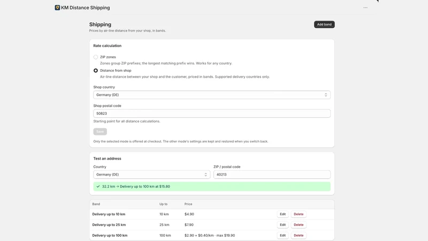Click the Delivery up to 100 km band name
The image size is (428, 241).
(x=110, y=235)
